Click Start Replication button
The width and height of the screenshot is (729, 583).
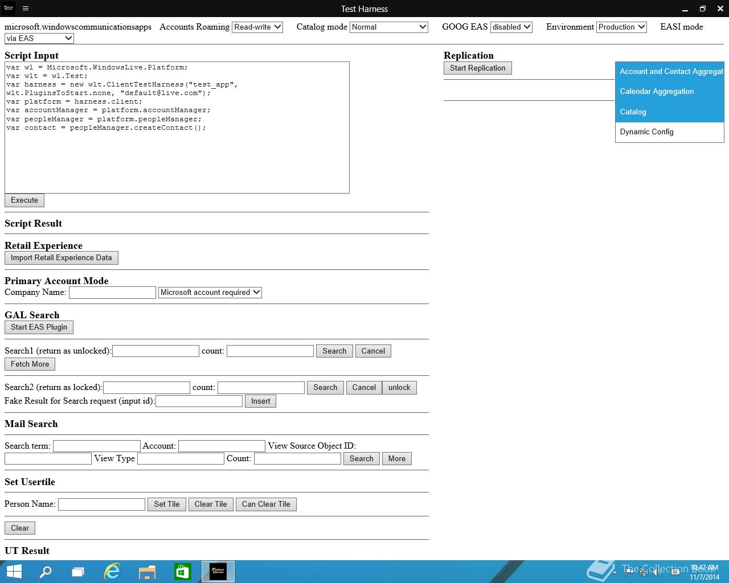point(478,68)
